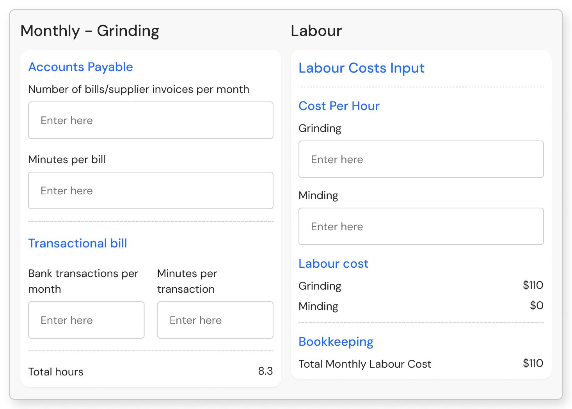The height and width of the screenshot is (409, 572).
Task: Click the Total Monthly Labour Cost amount
Action: click(533, 363)
